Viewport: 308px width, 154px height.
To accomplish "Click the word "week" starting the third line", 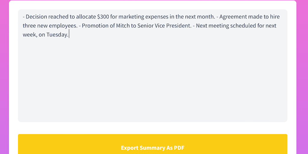I will click(x=29, y=35).
